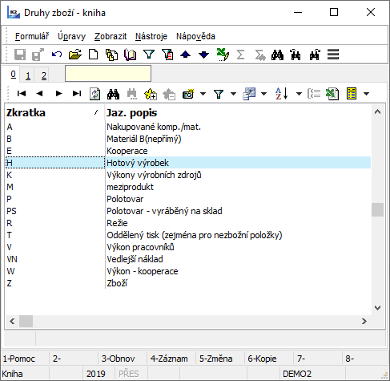Screen dimensions: 390x381
Task: Jump to the last record
Action: tap(77, 94)
